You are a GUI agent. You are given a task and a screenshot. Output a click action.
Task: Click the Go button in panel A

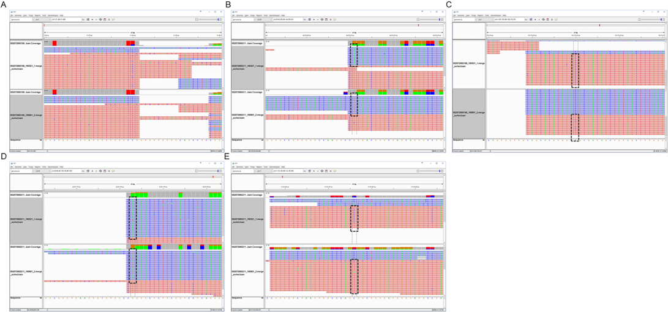(83, 19)
